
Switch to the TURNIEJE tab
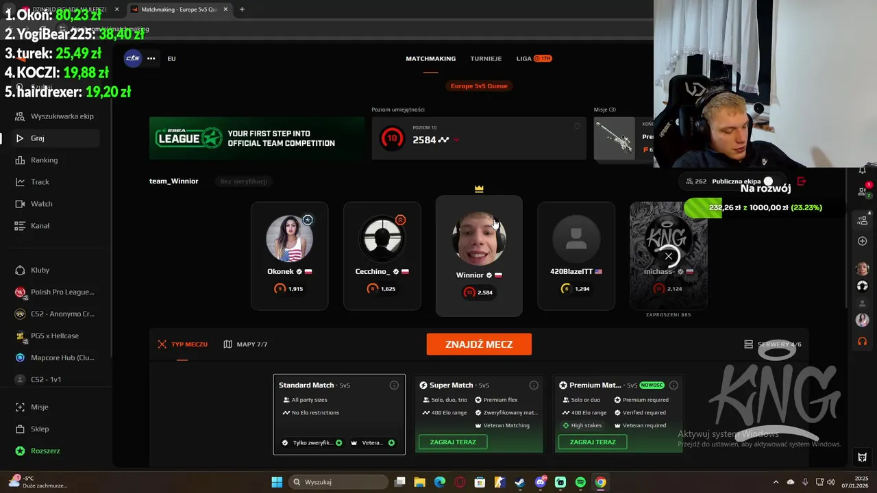coord(486,58)
